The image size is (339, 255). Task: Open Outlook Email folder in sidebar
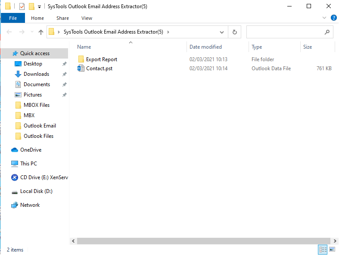(40, 126)
